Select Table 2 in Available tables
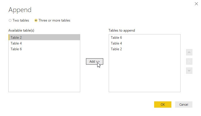This screenshot has width=201, height=116. [44, 37]
